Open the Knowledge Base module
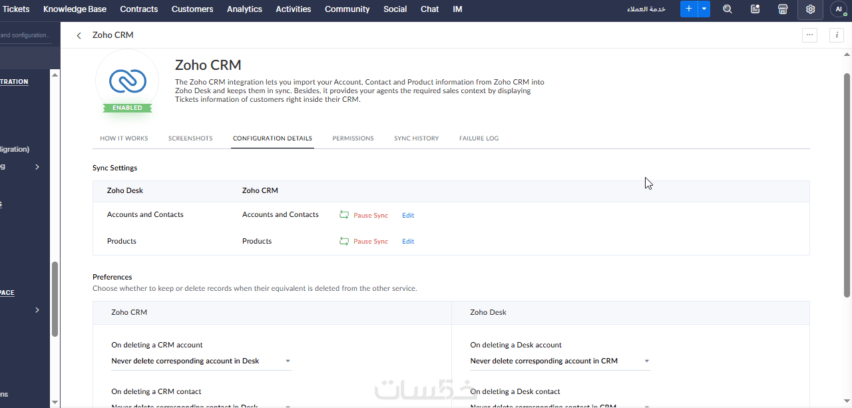The width and height of the screenshot is (852, 408). tap(75, 9)
